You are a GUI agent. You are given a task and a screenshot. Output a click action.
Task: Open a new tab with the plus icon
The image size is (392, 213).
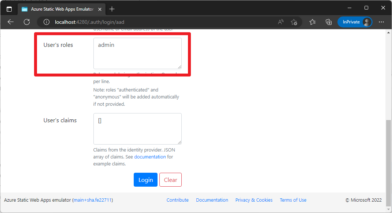click(112, 9)
